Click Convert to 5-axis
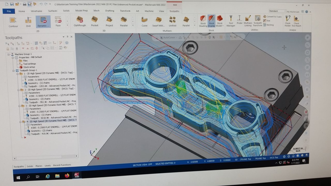Image resolution: width=331 pixels, height=186 pixels. 272,17
